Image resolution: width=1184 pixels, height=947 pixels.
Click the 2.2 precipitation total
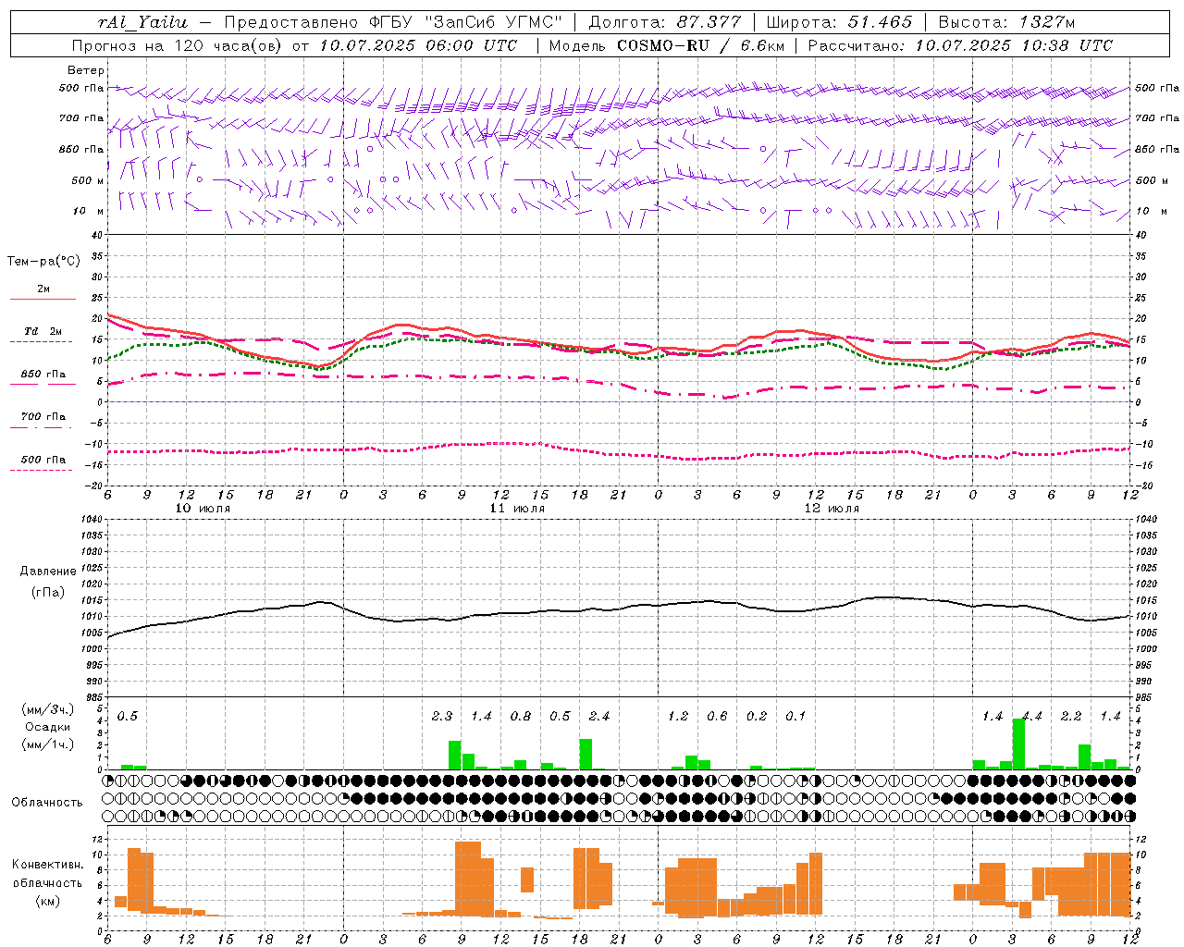tap(1071, 716)
